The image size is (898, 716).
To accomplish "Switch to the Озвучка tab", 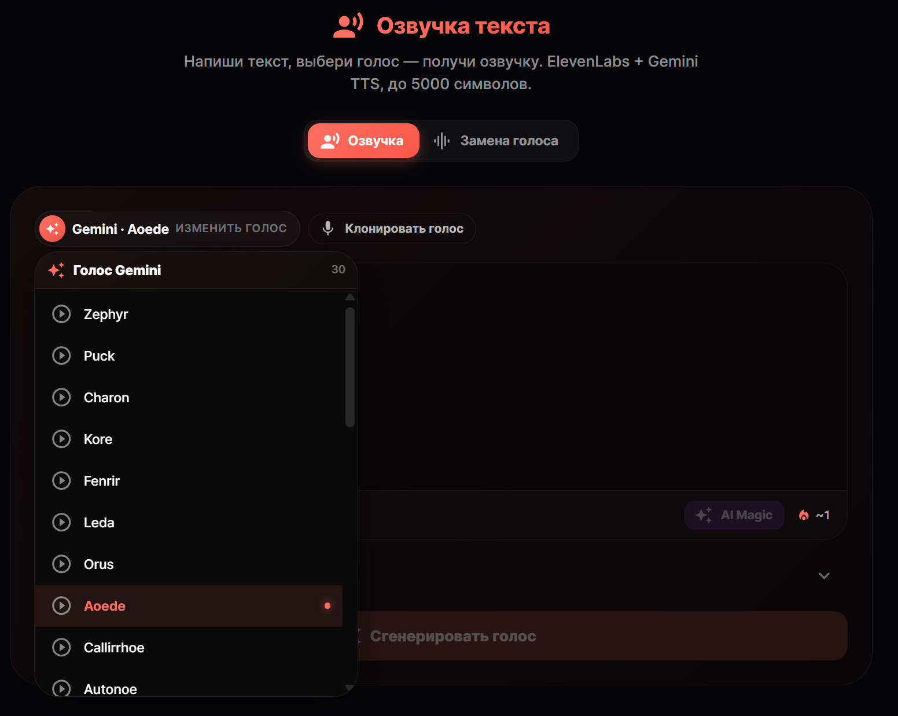I will tap(363, 141).
